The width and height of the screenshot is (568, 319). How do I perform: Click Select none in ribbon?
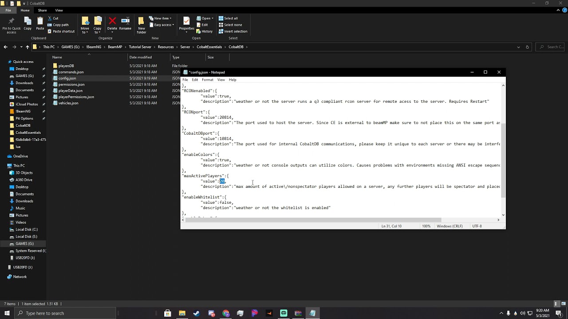pyautogui.click(x=230, y=25)
